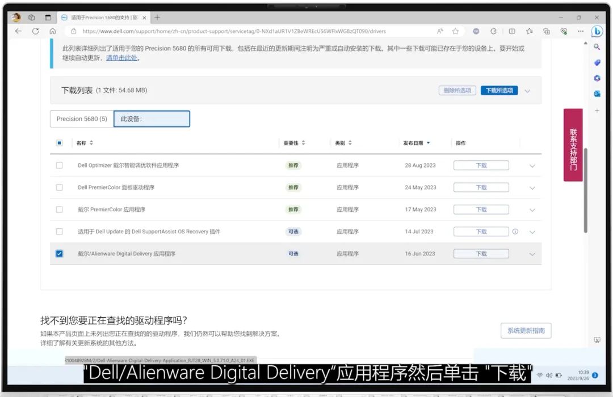The height and width of the screenshot is (397, 613).
Task: Select the 此设备 tab
Action: point(152,118)
